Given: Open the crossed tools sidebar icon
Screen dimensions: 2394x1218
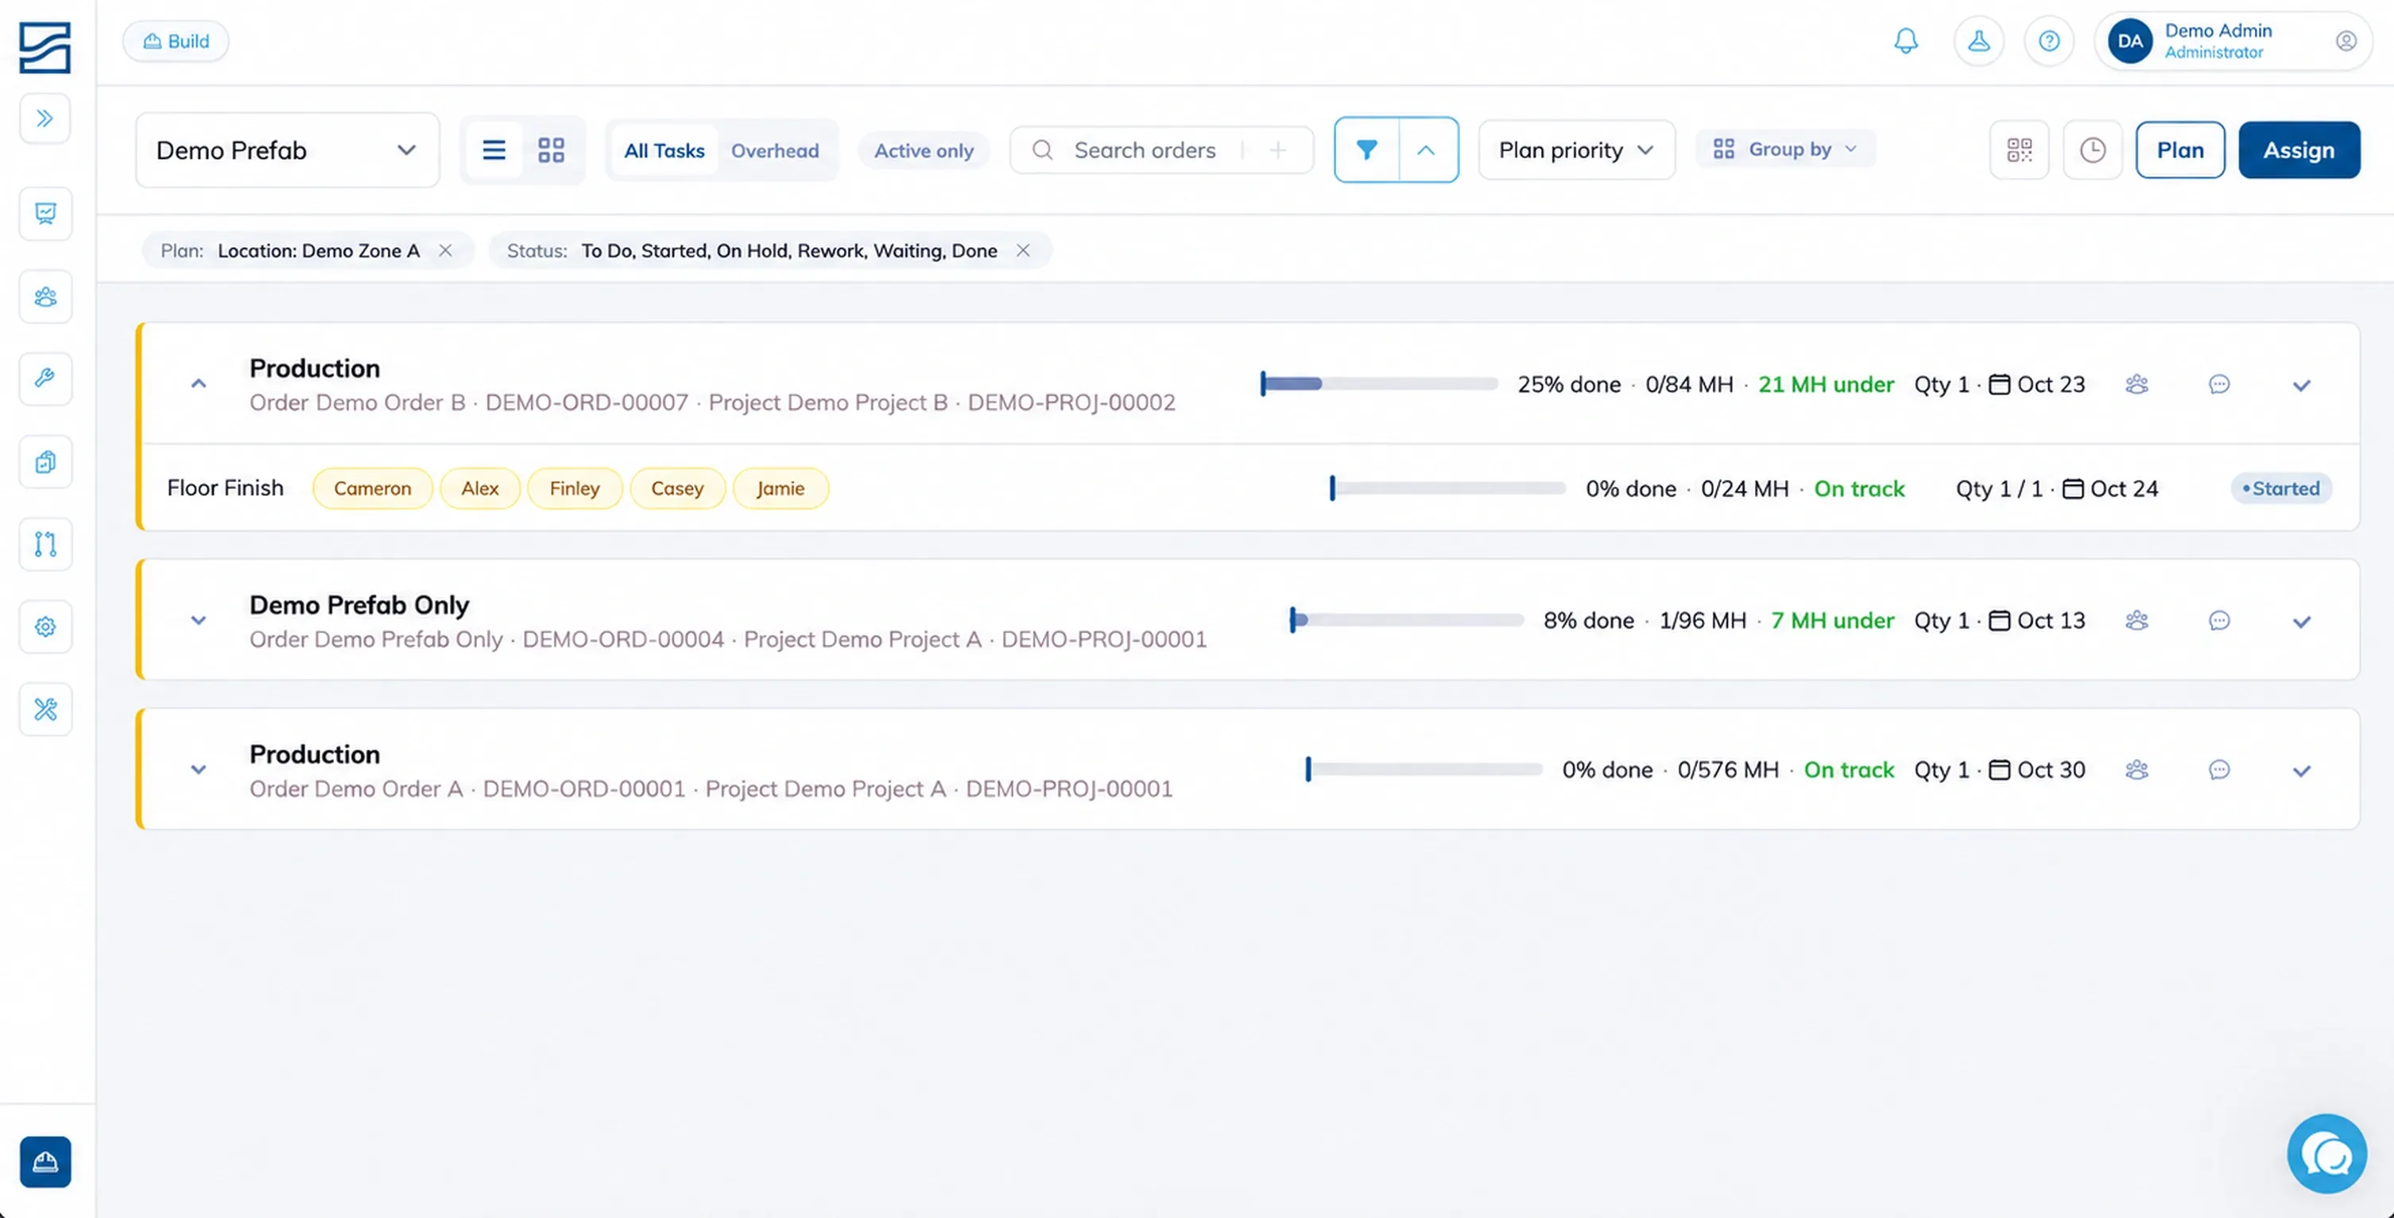Looking at the screenshot, I should pyautogui.click(x=45, y=709).
